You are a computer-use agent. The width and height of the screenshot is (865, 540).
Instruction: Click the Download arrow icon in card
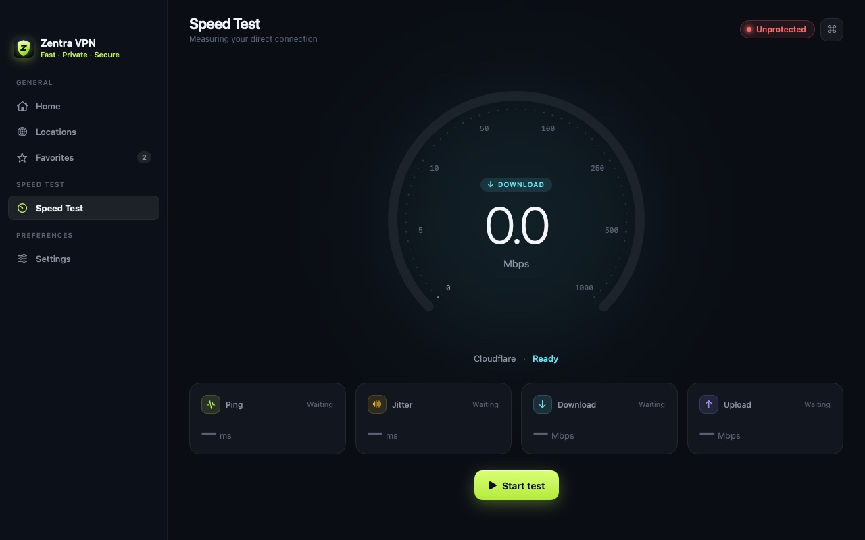543,404
